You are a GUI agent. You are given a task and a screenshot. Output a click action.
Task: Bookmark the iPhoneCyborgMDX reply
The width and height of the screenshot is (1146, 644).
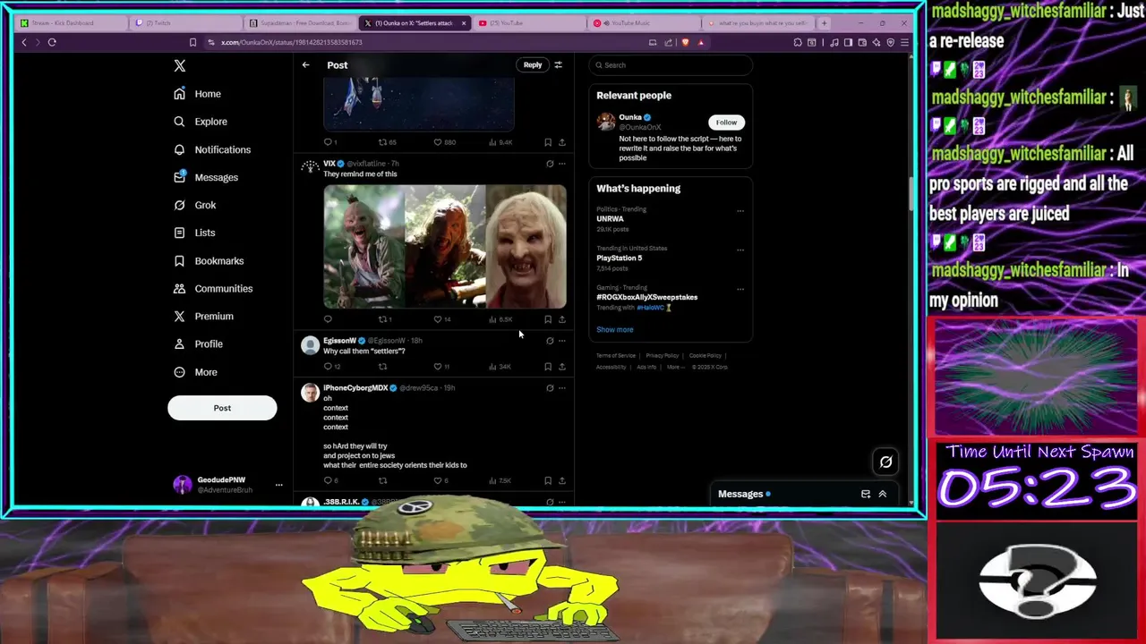click(x=548, y=481)
